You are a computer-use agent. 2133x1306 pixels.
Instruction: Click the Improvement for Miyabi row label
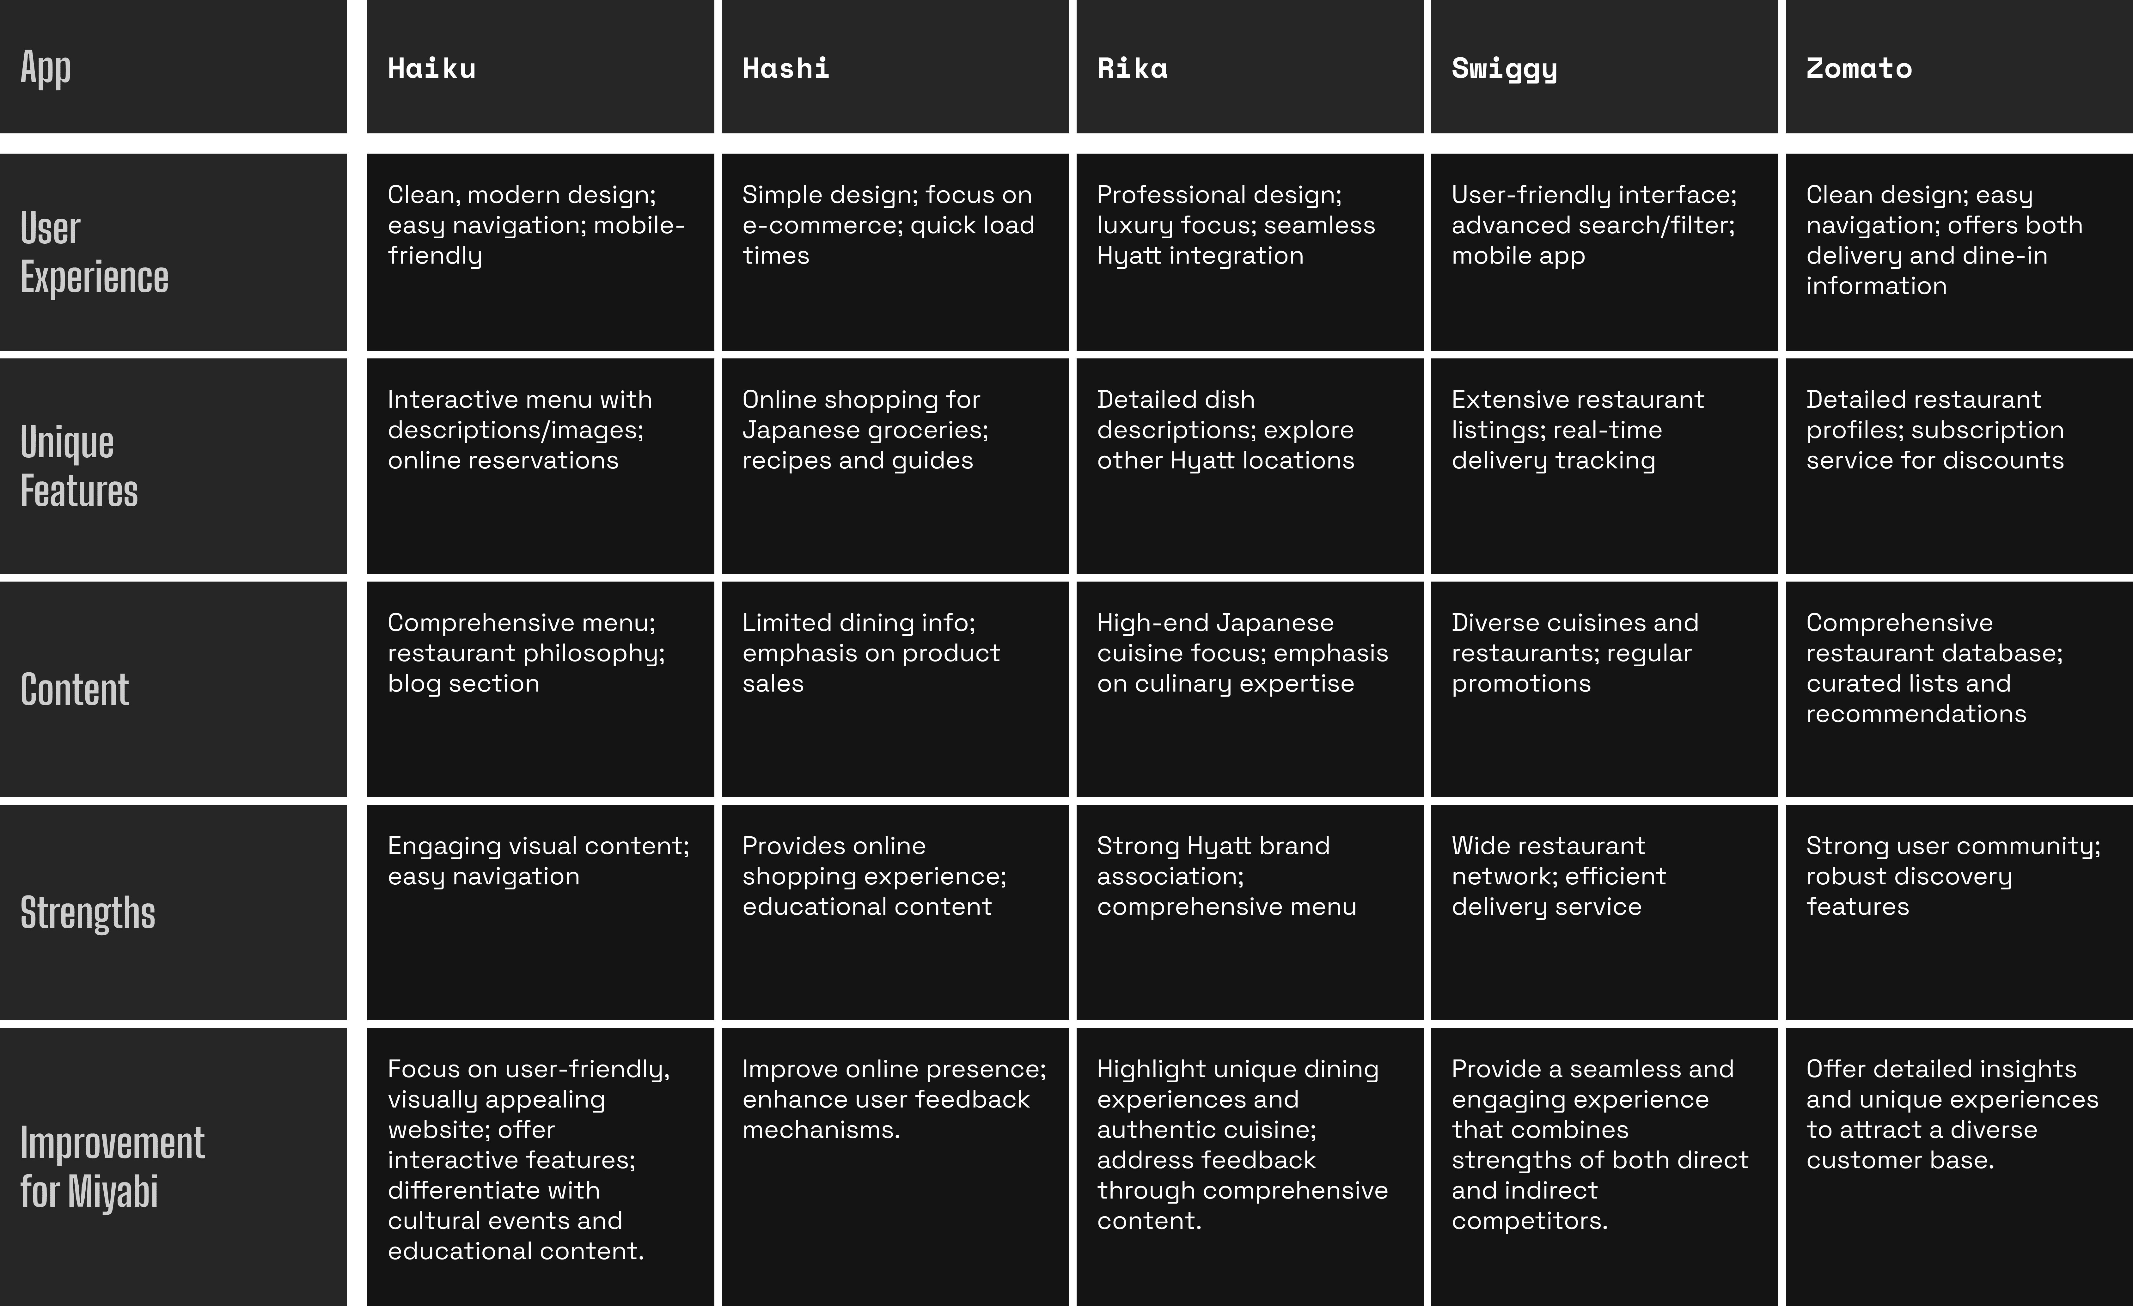(173, 1167)
